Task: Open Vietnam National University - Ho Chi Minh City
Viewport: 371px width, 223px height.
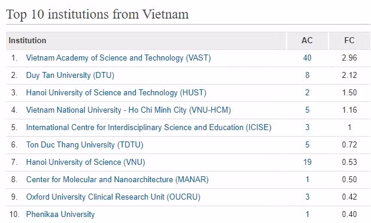Action: pyautogui.click(x=129, y=110)
